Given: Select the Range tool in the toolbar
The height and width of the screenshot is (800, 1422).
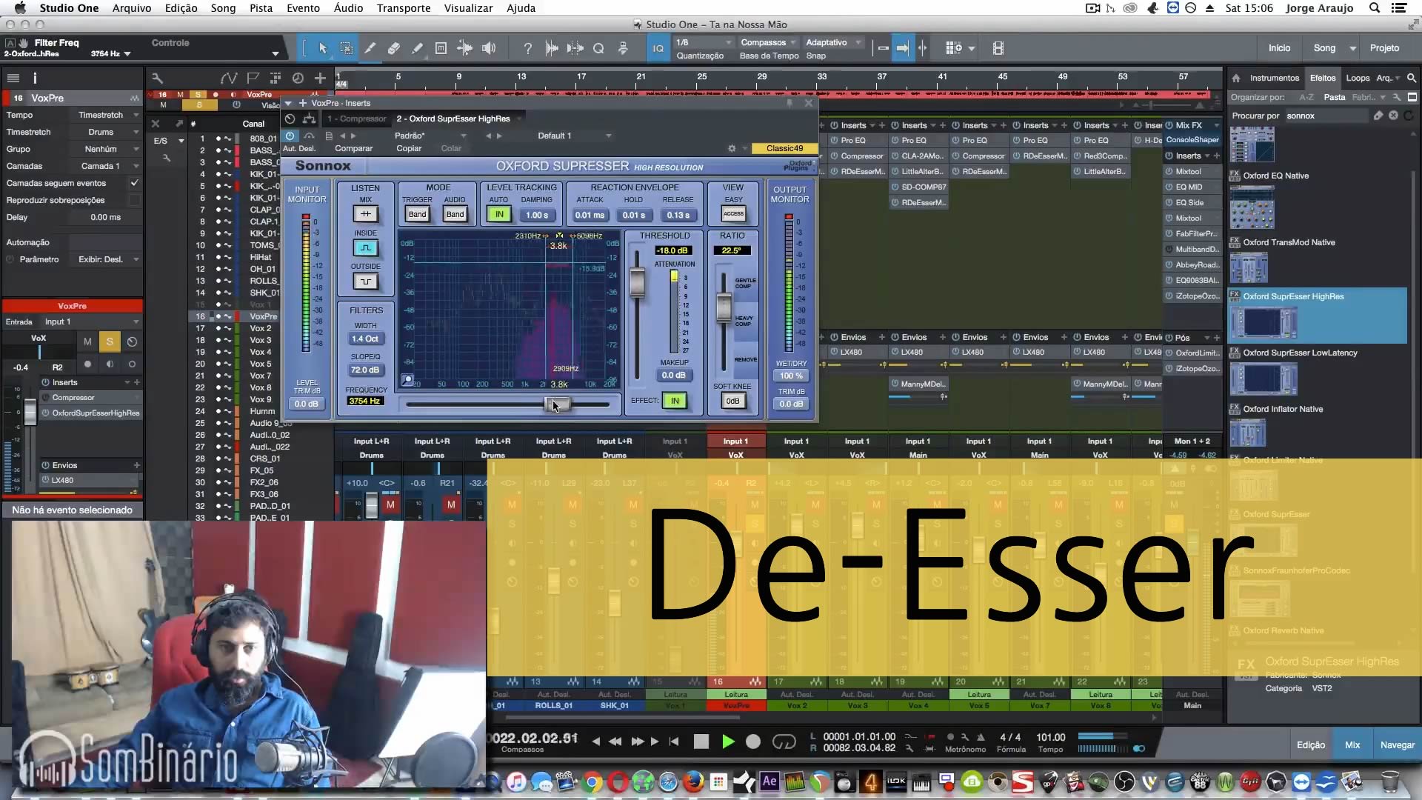Looking at the screenshot, I should 346,48.
